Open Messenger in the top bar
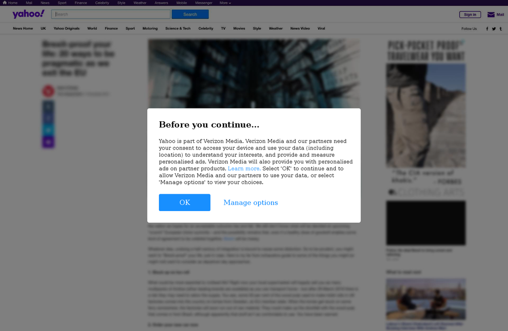Viewport: 508px width, 331px height. pos(204,3)
